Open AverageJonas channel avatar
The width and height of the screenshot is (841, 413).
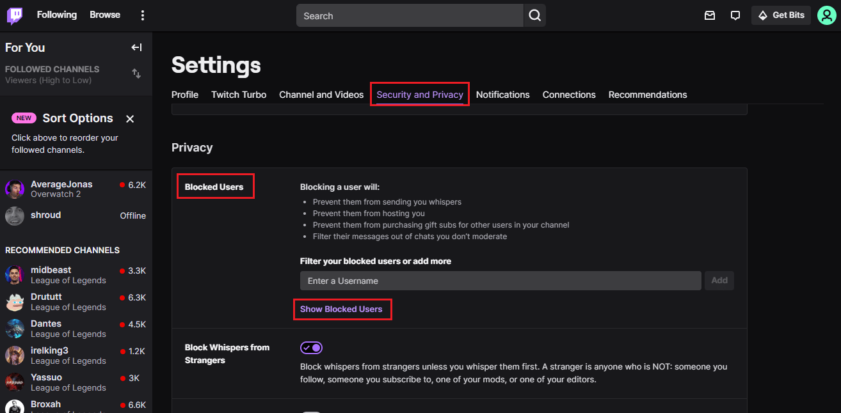[x=15, y=189]
